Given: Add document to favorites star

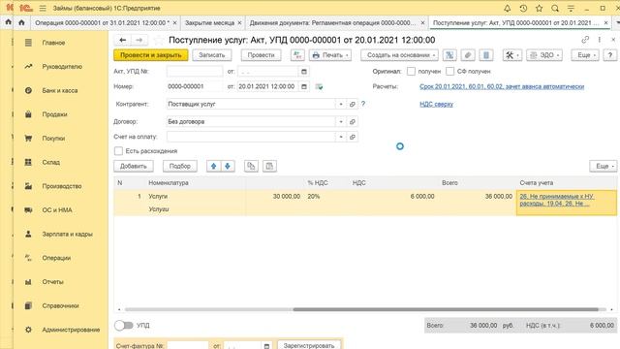Looking at the screenshot, I should coord(158,40).
